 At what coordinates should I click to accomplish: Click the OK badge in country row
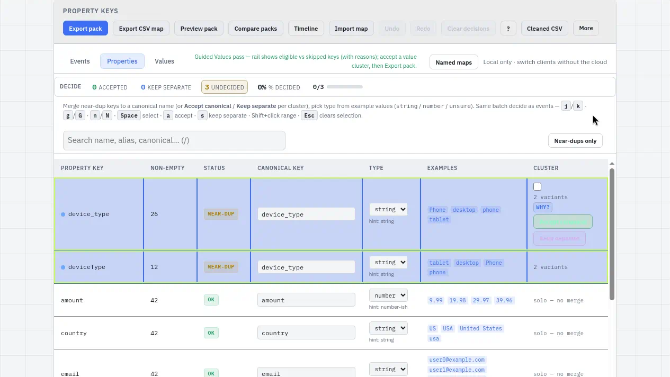(211, 333)
